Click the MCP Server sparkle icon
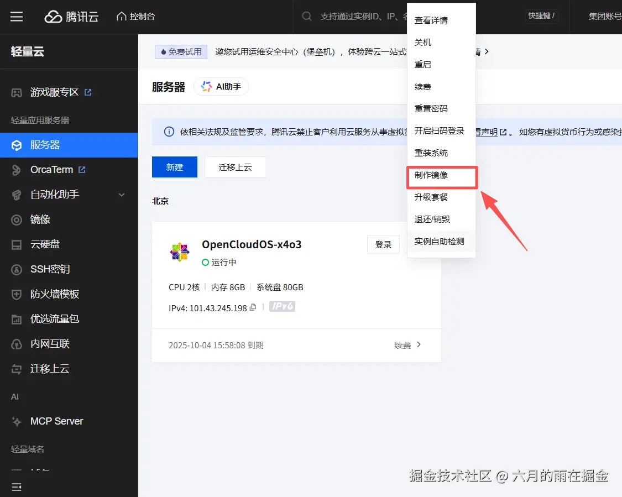 pyautogui.click(x=16, y=421)
